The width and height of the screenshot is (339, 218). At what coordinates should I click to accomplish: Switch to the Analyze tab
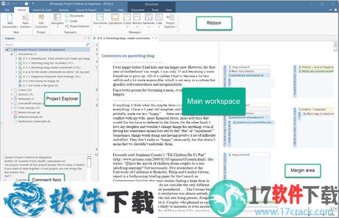point(64,10)
